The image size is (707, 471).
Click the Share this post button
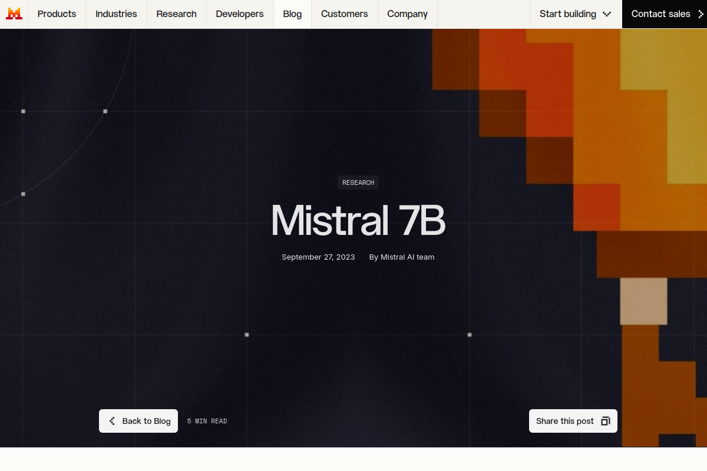[573, 421]
